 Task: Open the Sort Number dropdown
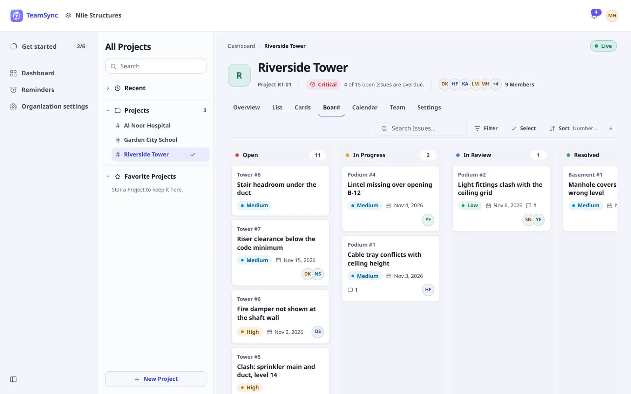[x=573, y=129]
